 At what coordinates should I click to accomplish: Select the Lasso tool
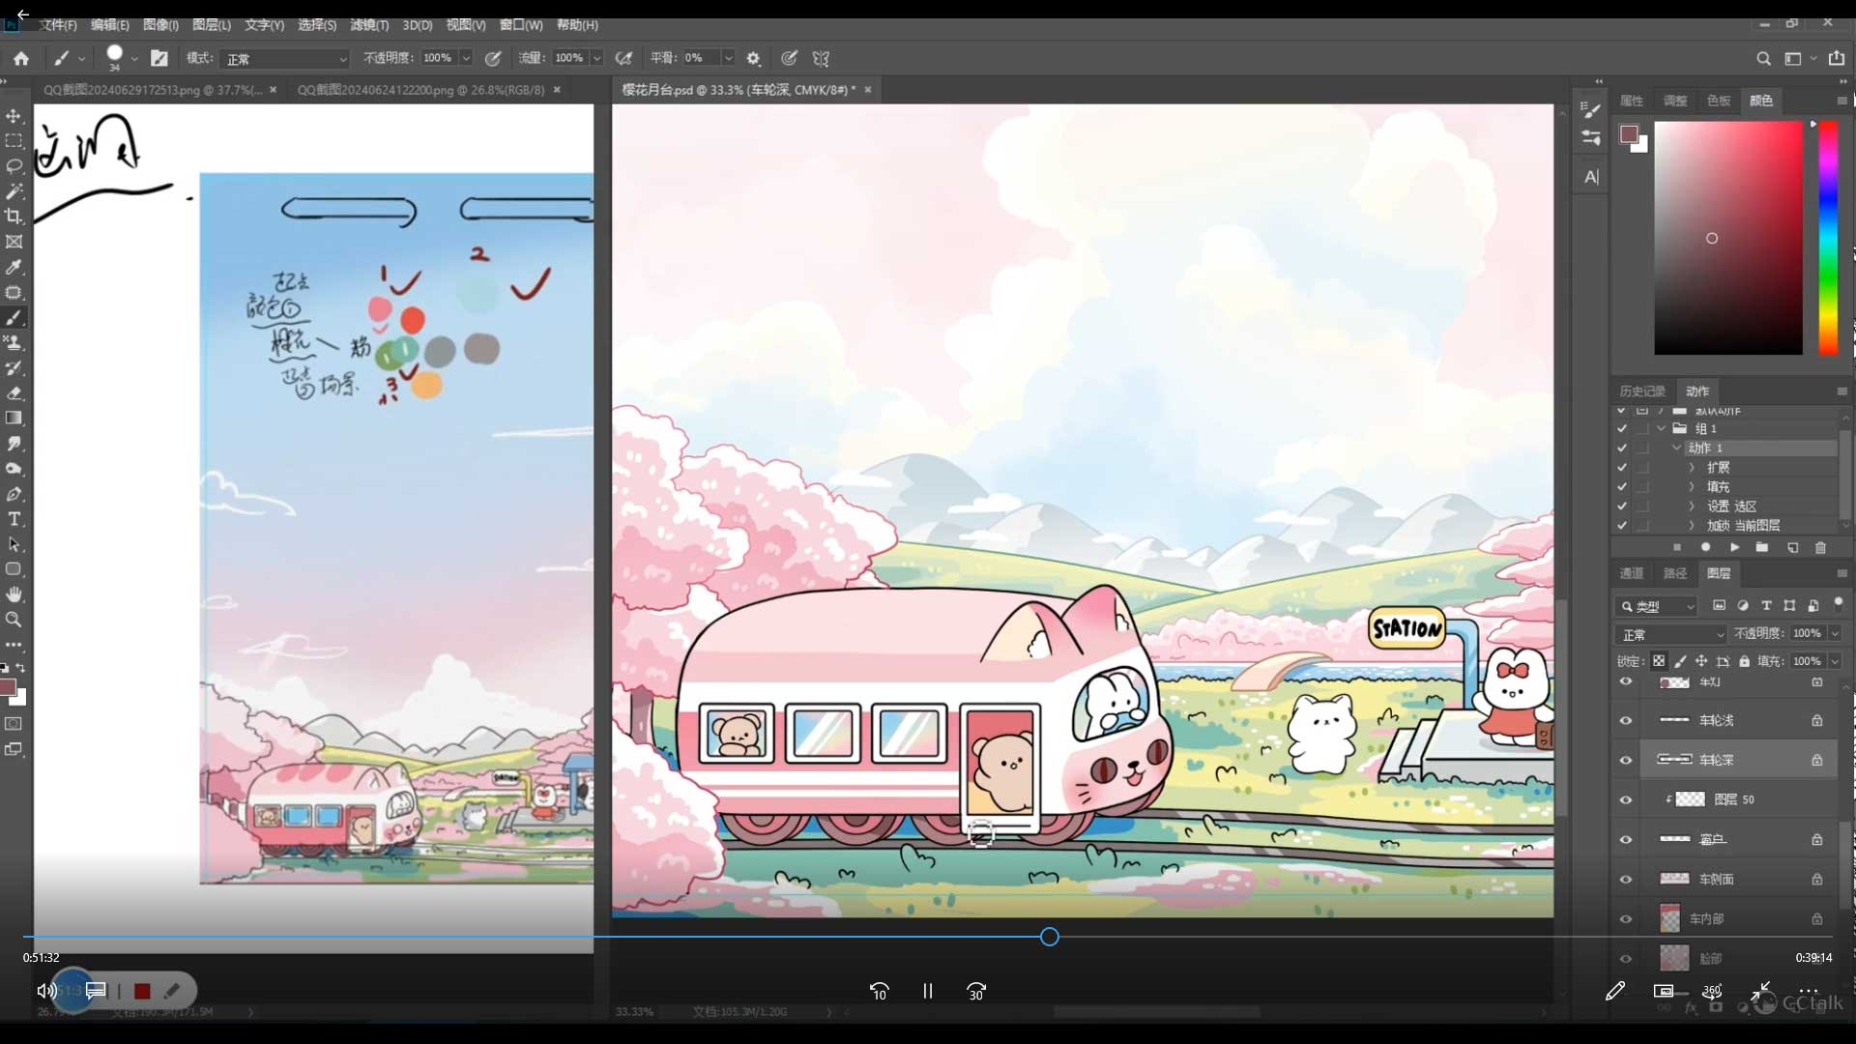[x=14, y=166]
